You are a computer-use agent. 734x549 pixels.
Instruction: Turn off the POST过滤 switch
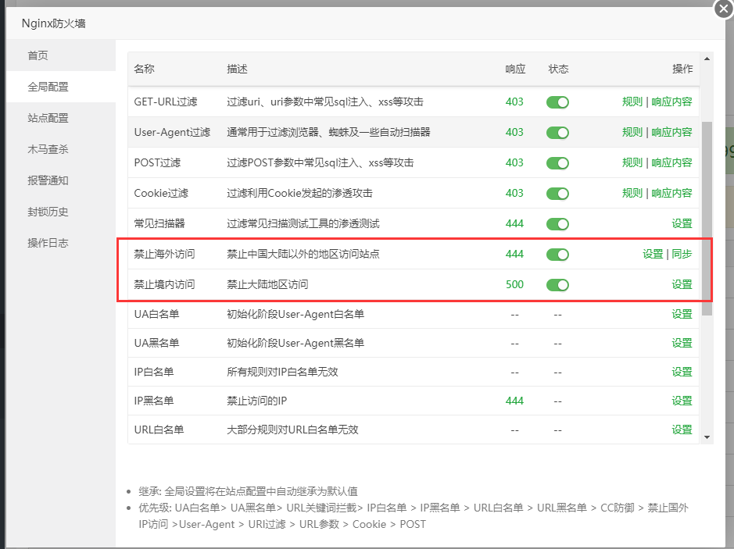pyautogui.click(x=557, y=163)
